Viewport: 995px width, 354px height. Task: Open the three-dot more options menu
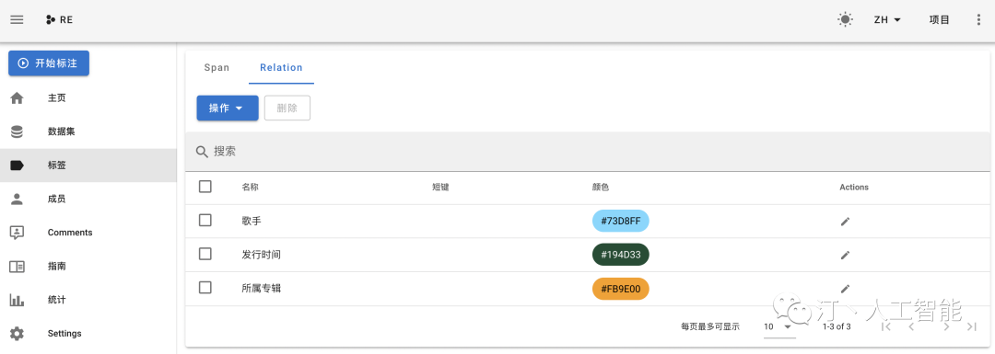click(x=977, y=19)
